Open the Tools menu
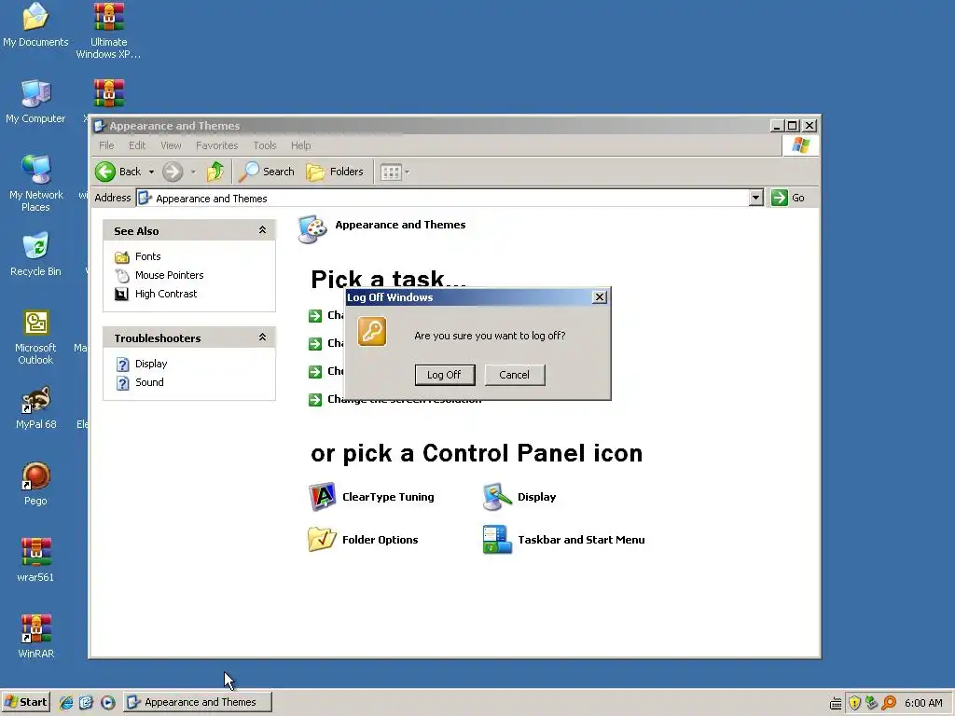This screenshot has height=716, width=955. pyautogui.click(x=265, y=145)
